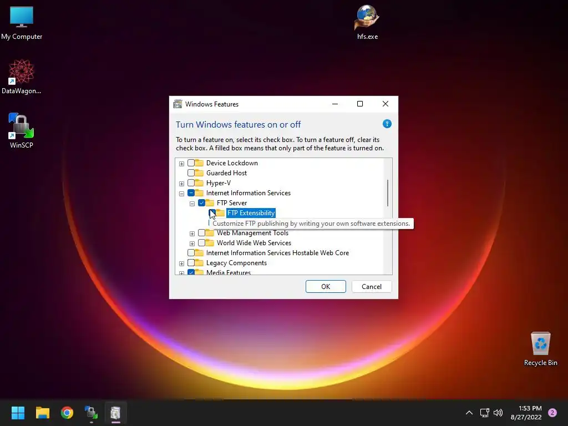Maximize the Windows Features dialog

[359, 104]
